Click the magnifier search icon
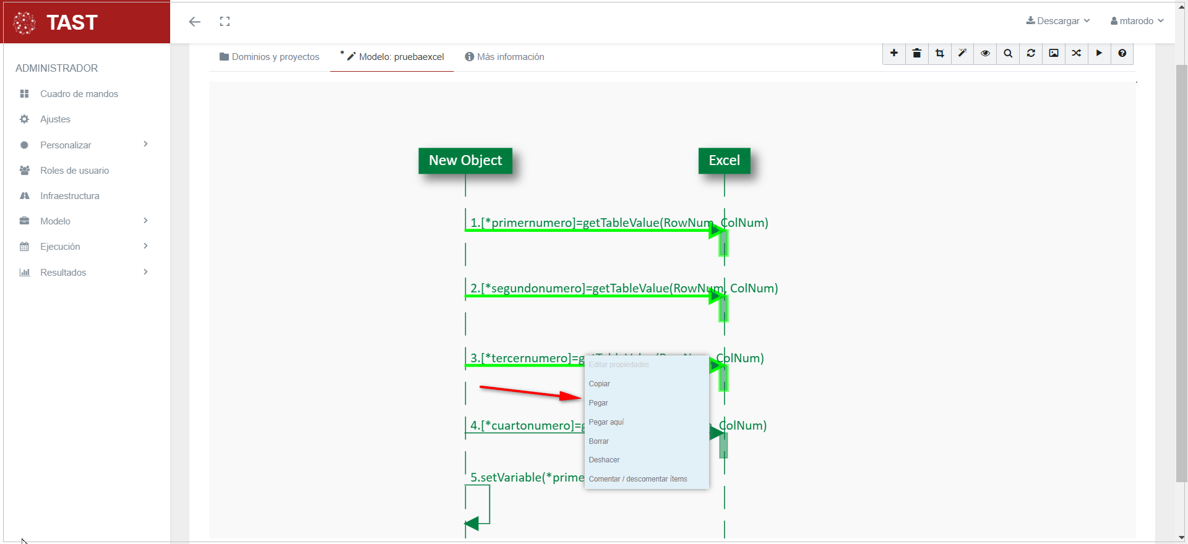This screenshot has width=1188, height=544. (x=1008, y=53)
